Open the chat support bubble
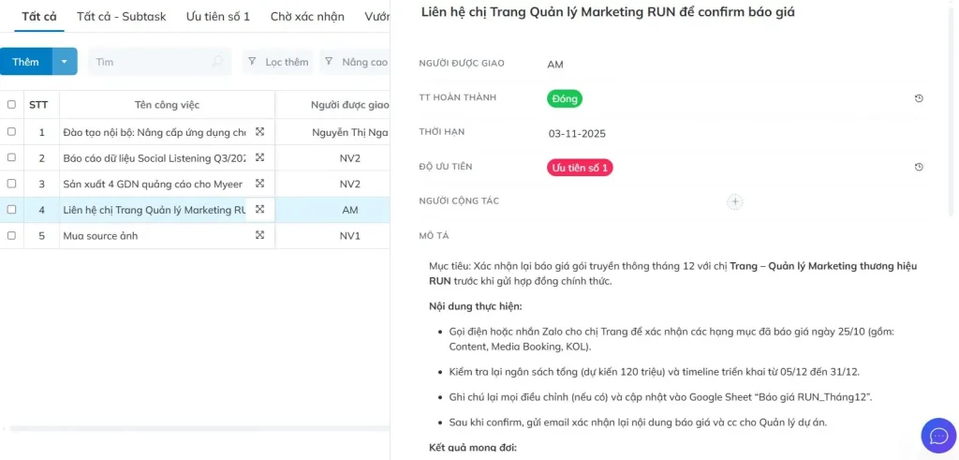Screen dimensions: 959x460 (938, 436)
